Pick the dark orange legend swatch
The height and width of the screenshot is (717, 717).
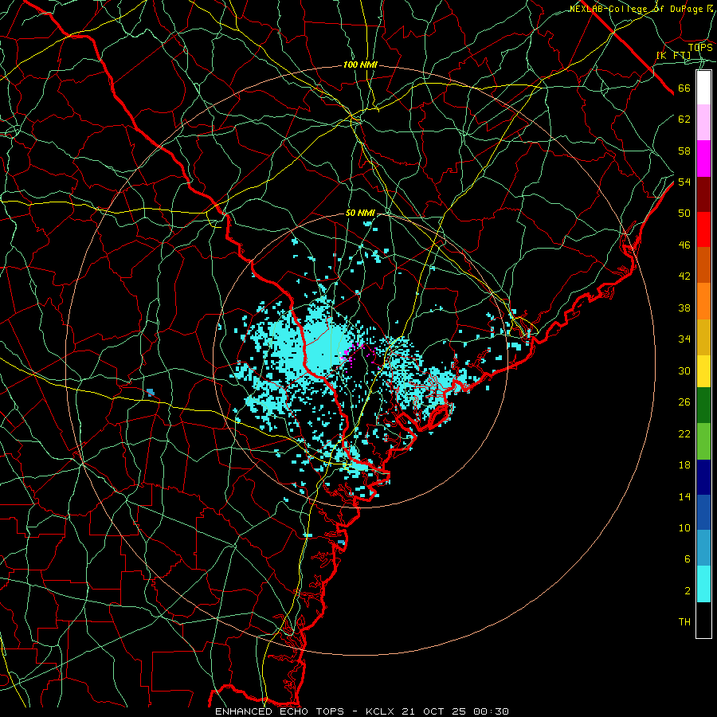[x=703, y=265]
